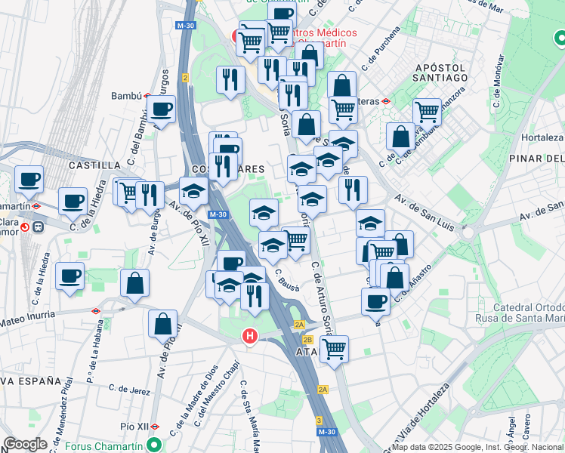
Task: Click the shopping bag marker on Av. de Pío XII
Action: pos(163,325)
